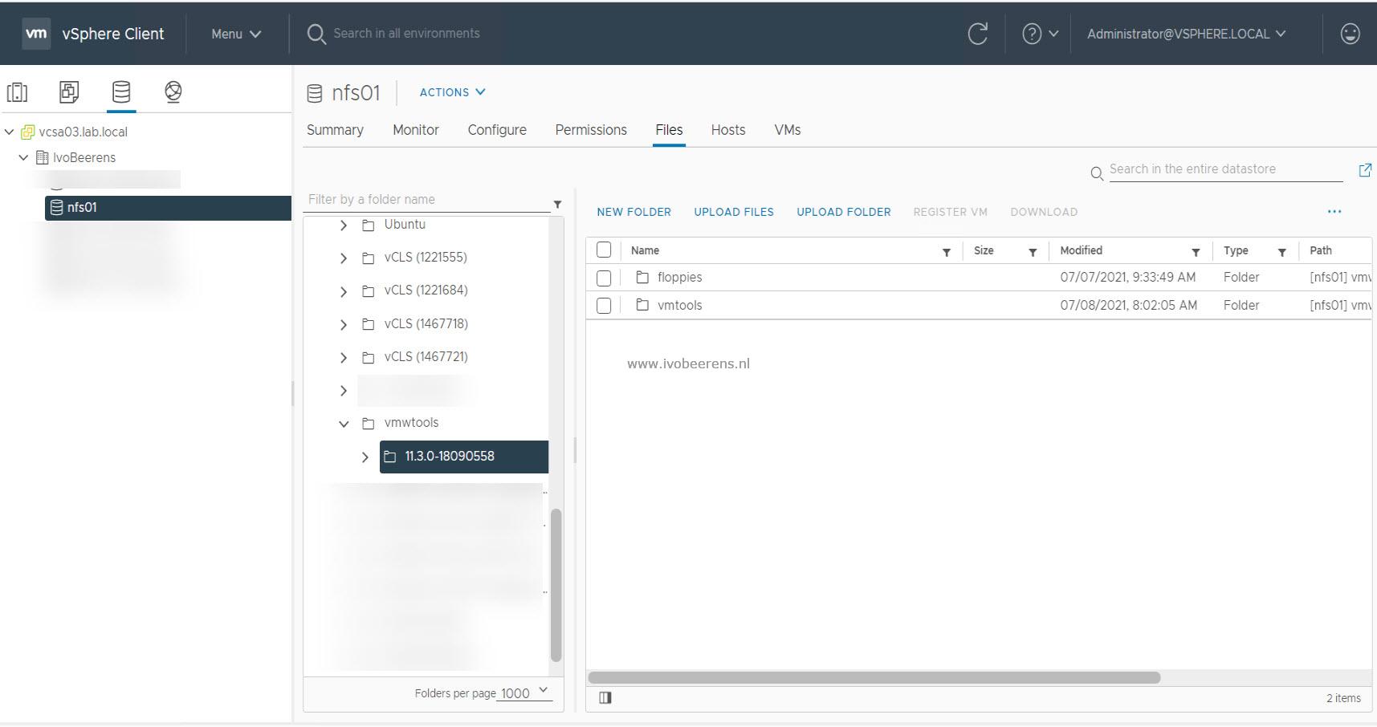Focus the Filter by a folder name field
1377x727 pixels.
(428, 200)
